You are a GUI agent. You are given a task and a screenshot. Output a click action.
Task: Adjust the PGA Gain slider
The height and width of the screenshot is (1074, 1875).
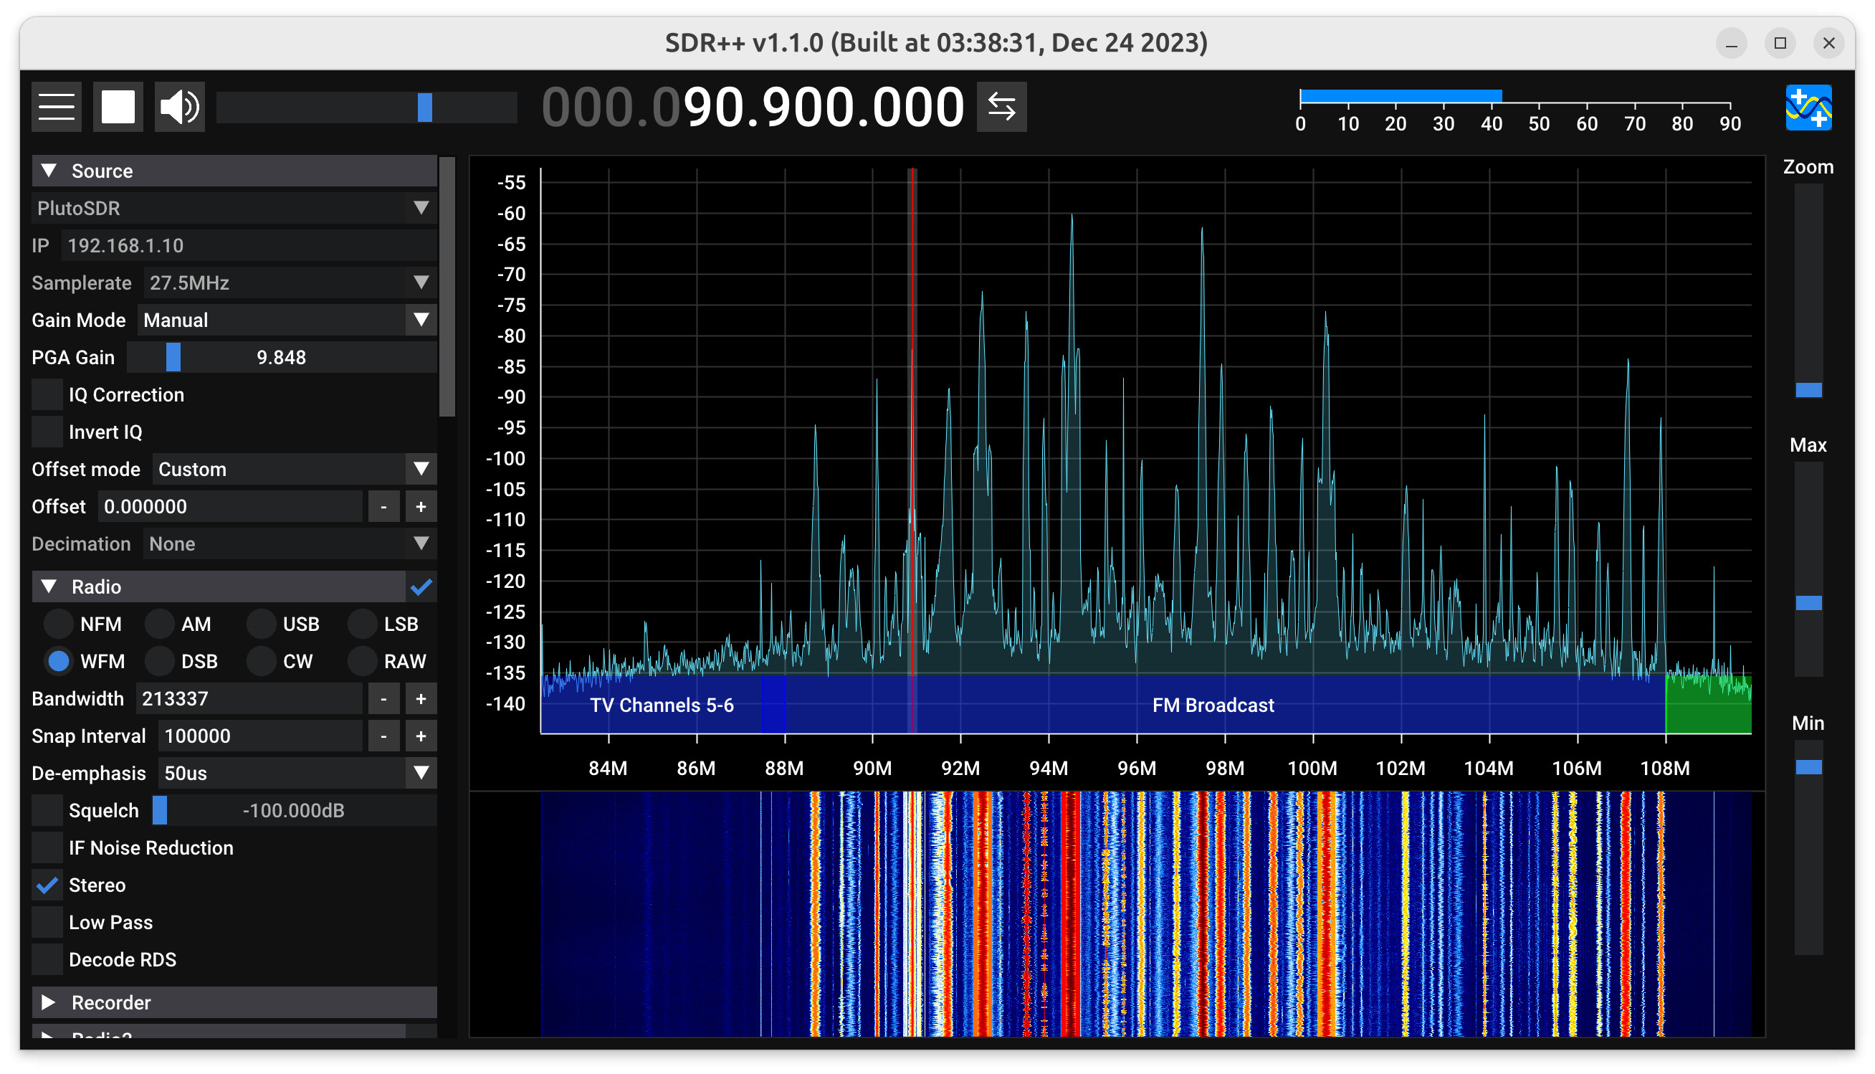pyautogui.click(x=282, y=358)
